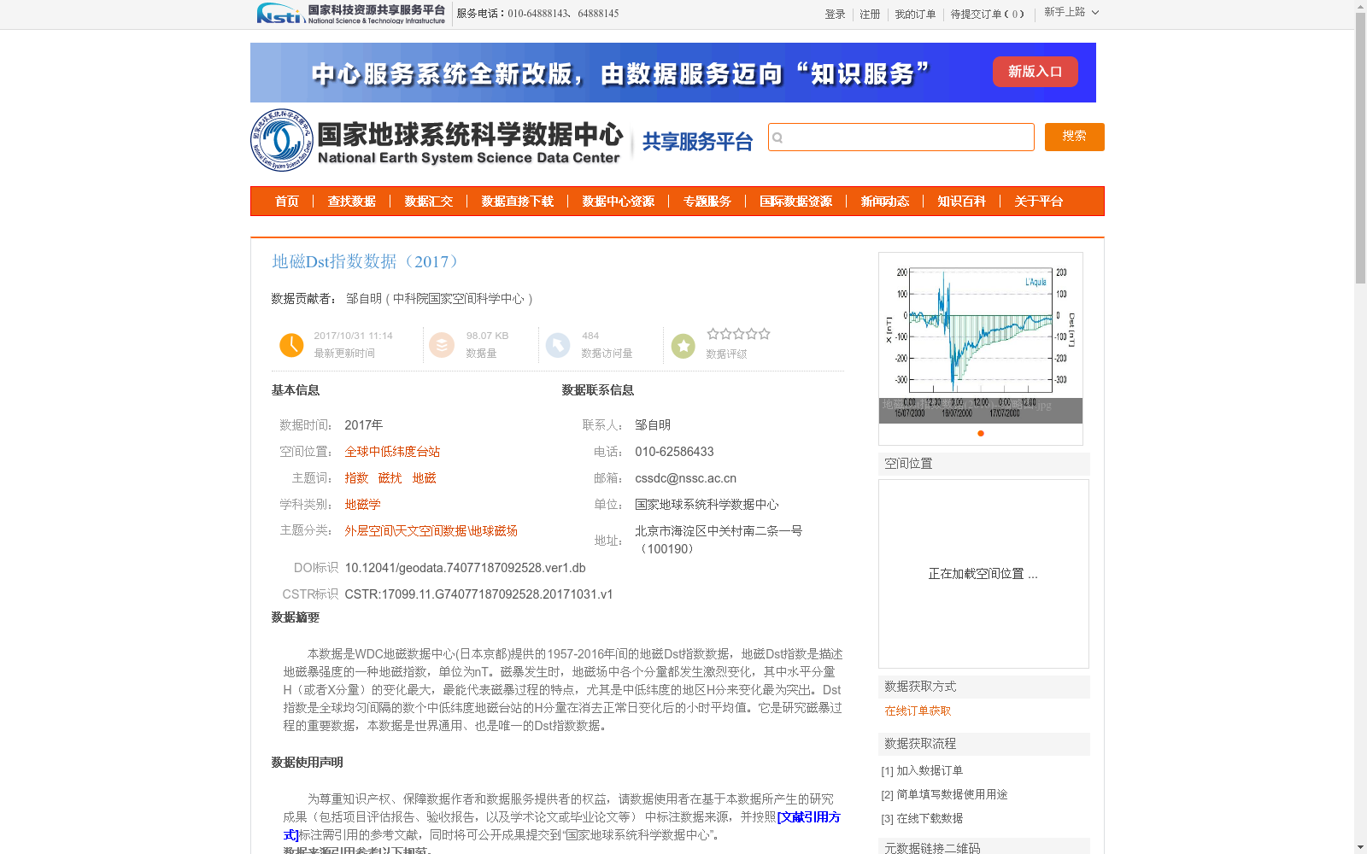This screenshot has height=854, width=1367.
Task: Click the 全球中低纬度台站 location link
Action: point(392,452)
